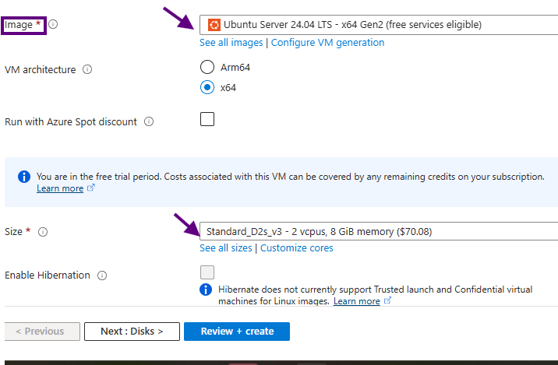Open the Standard_D2s_v3 size dropdown

[379, 231]
